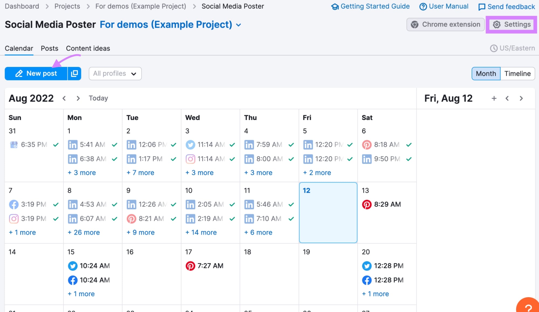Screen dimensions: 539x312
Task: Click the Instagram icon on the Aug 7 post
Action: tap(14, 218)
